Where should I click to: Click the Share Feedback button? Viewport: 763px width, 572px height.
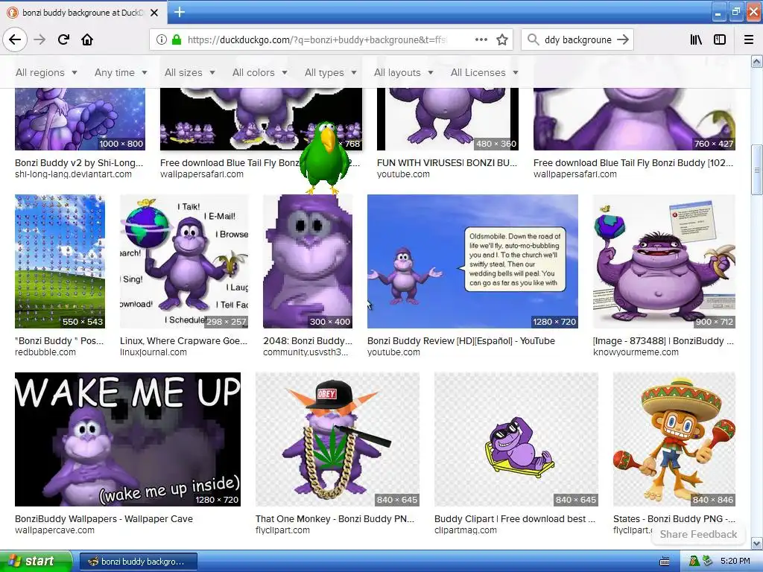tap(698, 534)
